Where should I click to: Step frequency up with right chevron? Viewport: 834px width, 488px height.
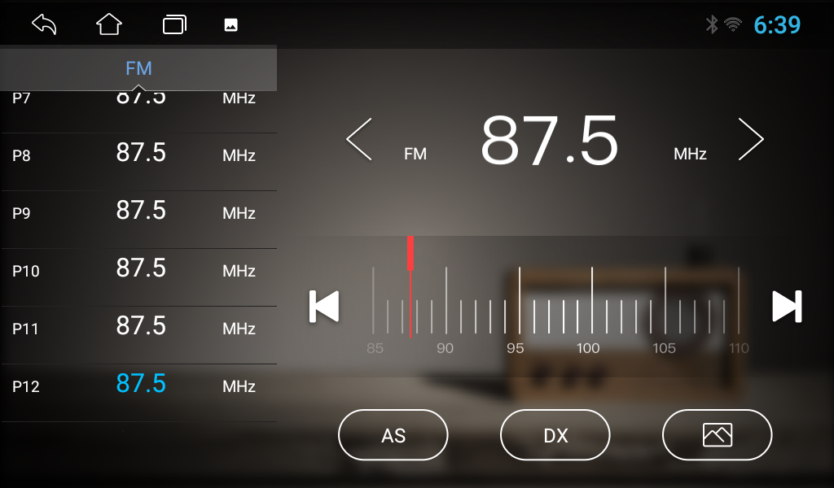tap(751, 139)
